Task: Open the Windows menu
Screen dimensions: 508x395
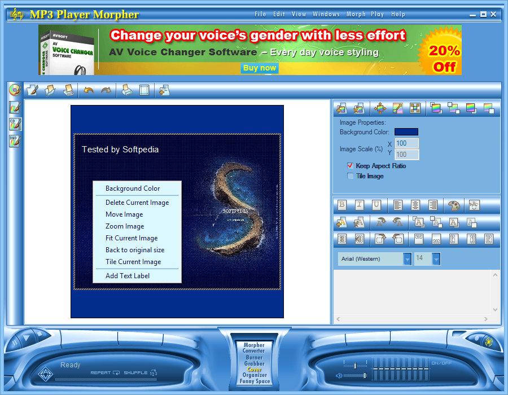Action: pos(326,14)
